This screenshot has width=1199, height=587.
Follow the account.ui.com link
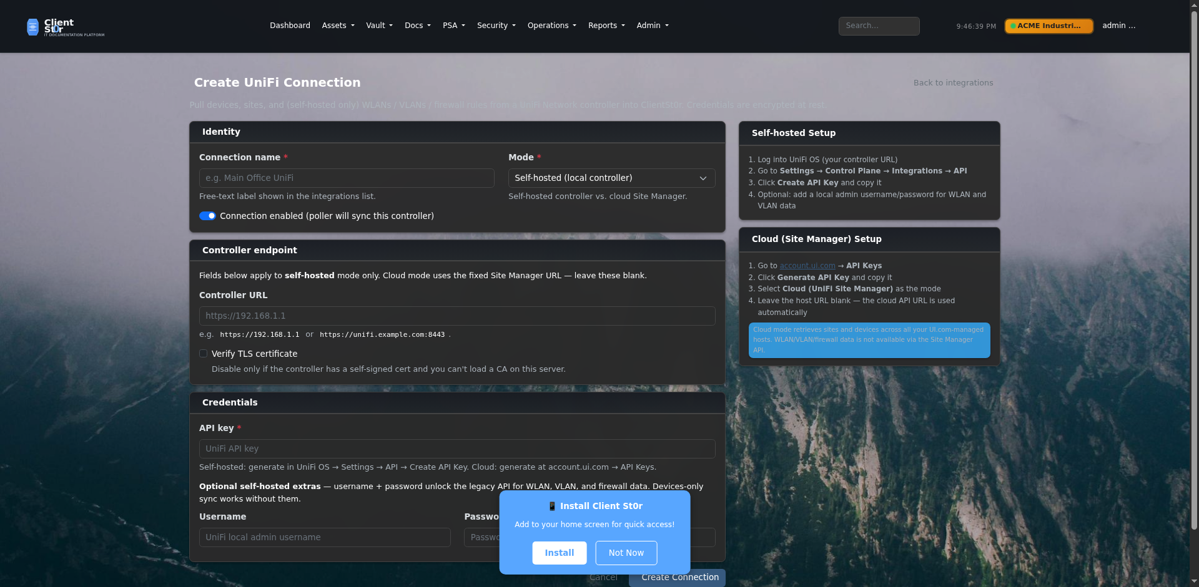(807, 266)
